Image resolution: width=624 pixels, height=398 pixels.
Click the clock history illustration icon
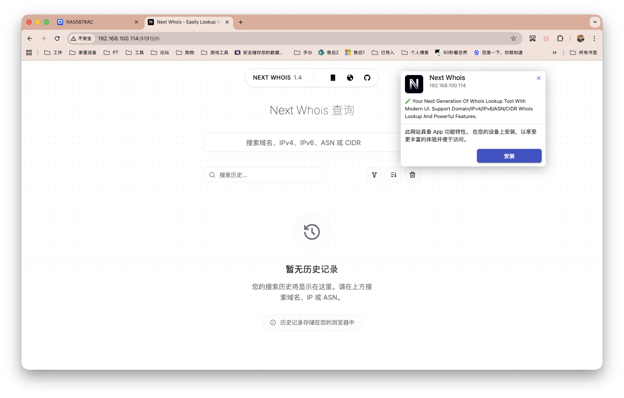click(312, 232)
